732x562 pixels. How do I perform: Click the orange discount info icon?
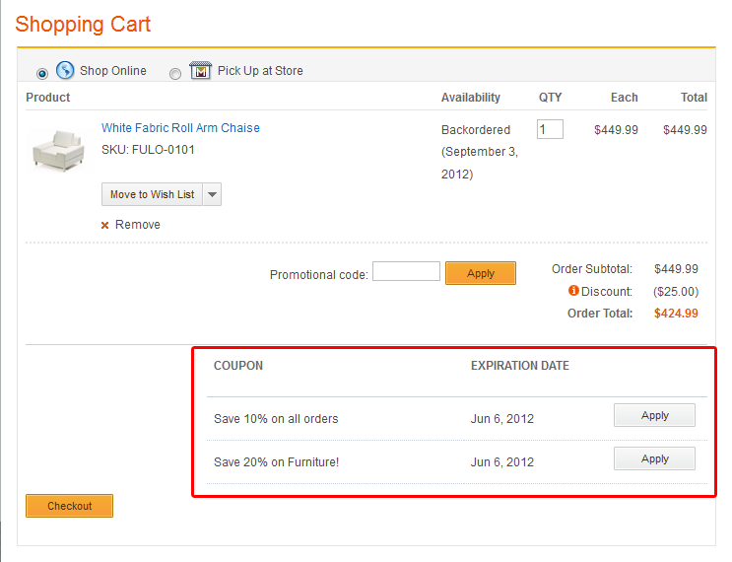pos(573,291)
